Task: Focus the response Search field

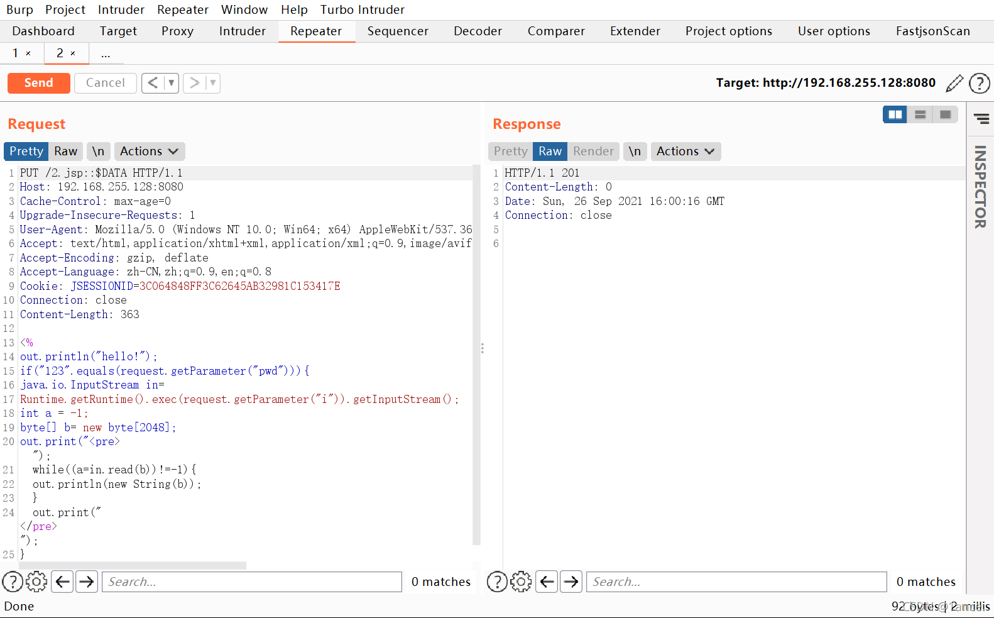Action: pos(736,582)
